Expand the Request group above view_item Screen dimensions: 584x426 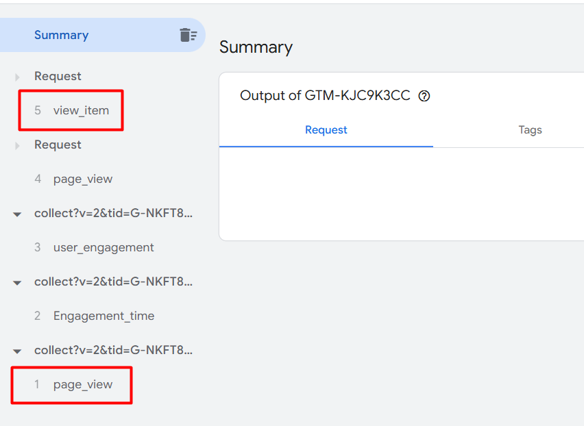point(17,77)
